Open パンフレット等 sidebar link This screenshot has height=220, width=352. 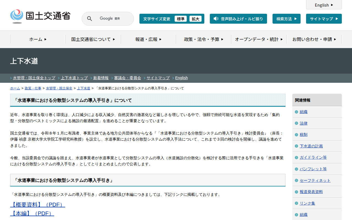pos(313,169)
